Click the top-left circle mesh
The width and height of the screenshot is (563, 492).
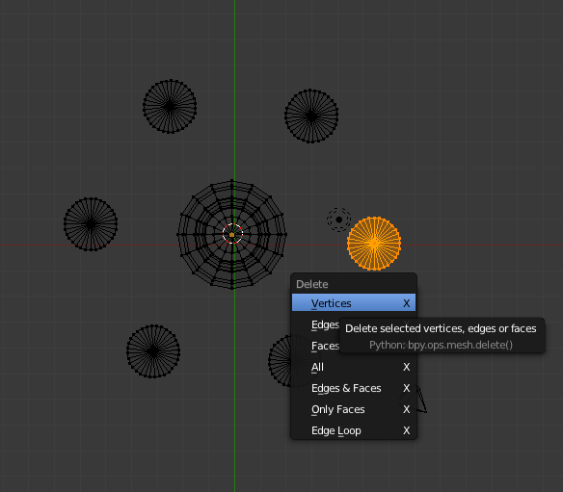[170, 107]
